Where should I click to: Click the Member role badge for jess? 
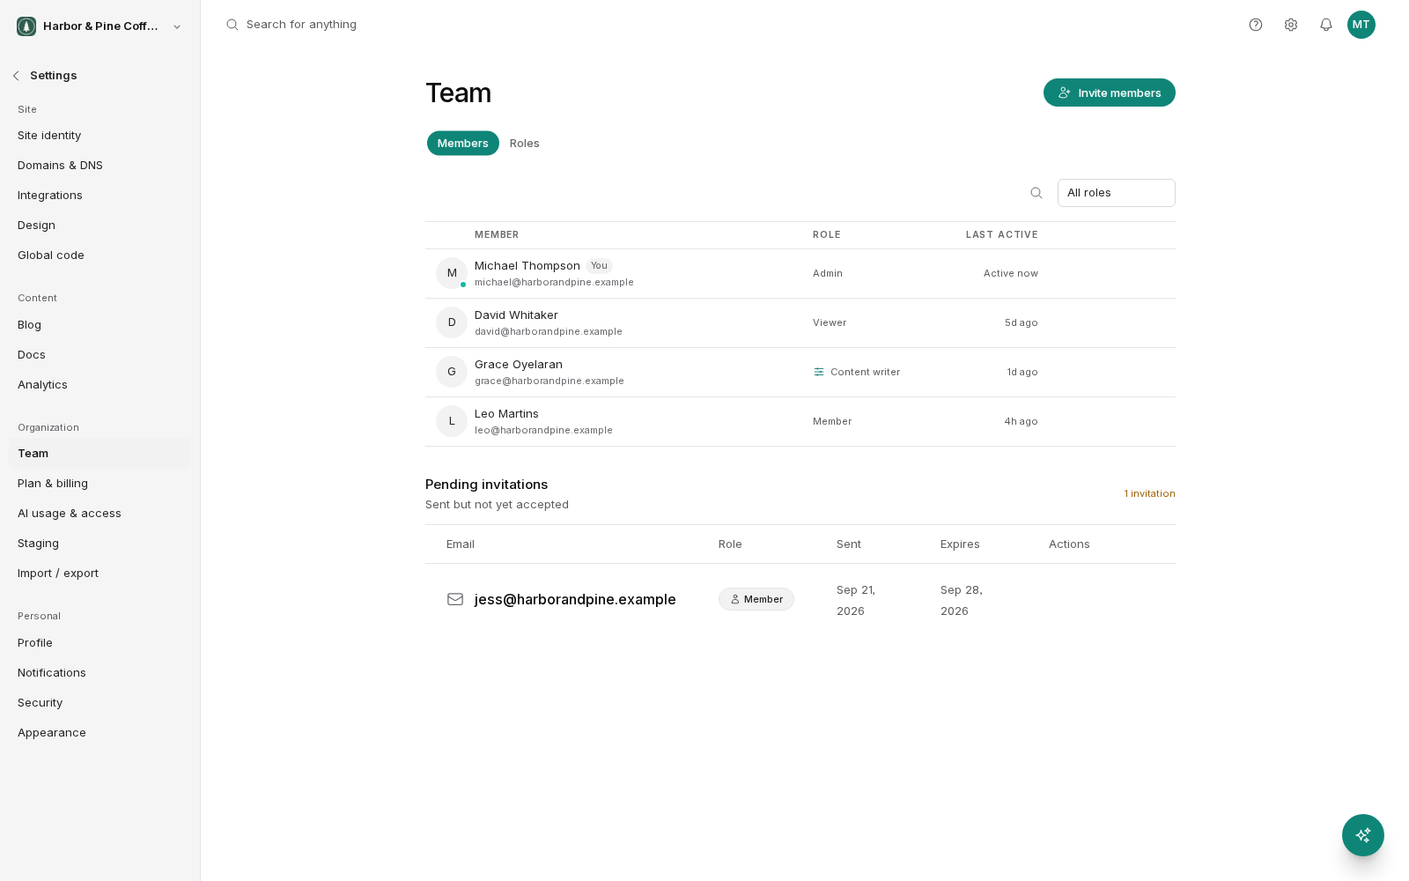click(756, 599)
